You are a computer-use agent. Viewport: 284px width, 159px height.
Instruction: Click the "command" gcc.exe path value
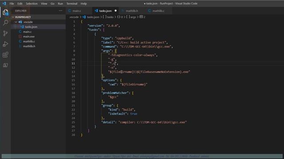coord(146,46)
